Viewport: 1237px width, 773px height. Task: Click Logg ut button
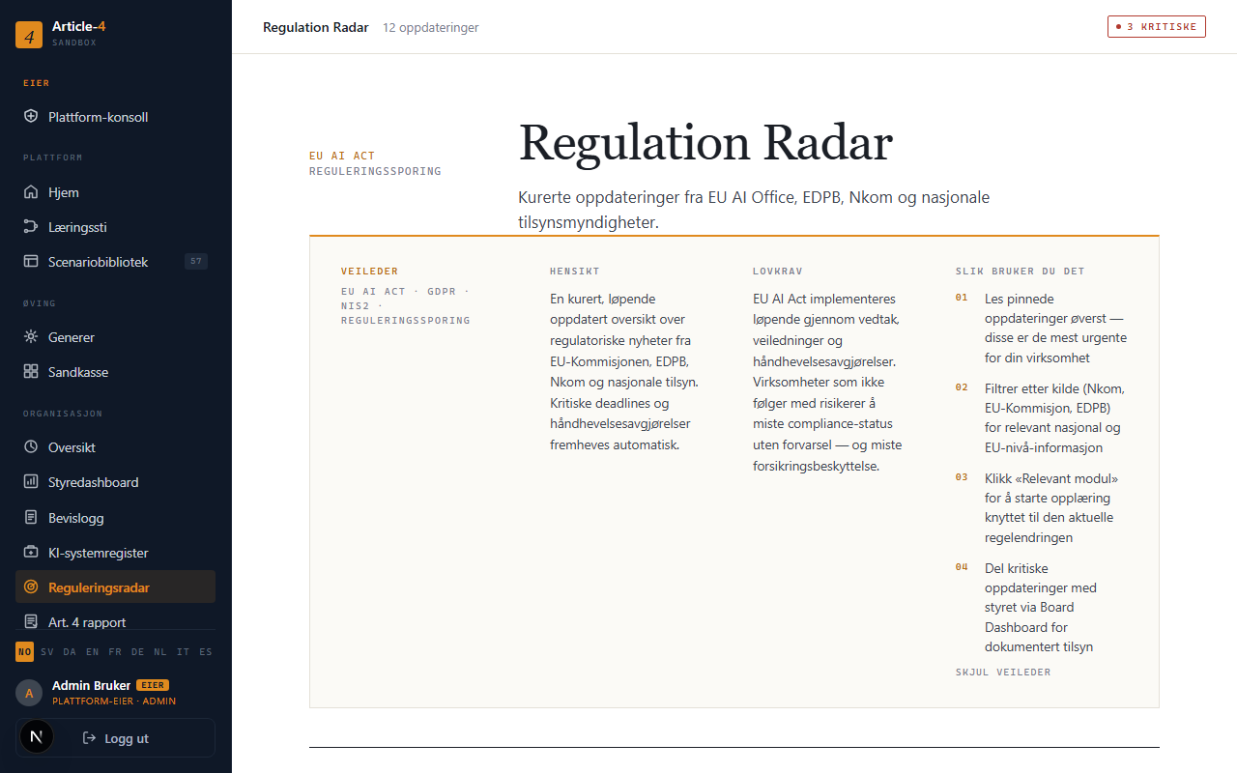click(x=115, y=738)
